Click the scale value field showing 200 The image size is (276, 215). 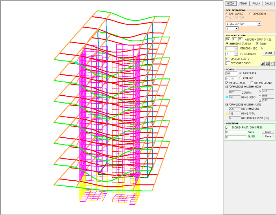point(231,73)
